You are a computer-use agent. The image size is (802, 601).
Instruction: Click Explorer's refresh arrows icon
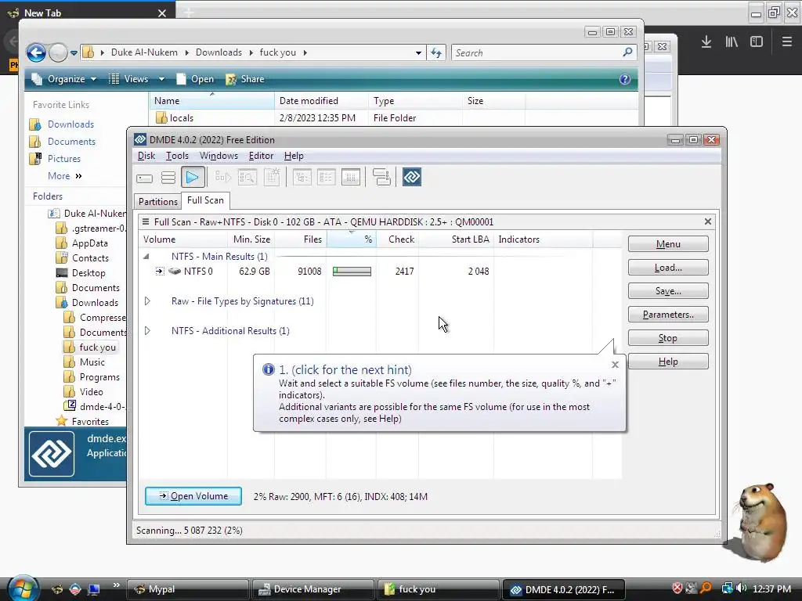436,52
